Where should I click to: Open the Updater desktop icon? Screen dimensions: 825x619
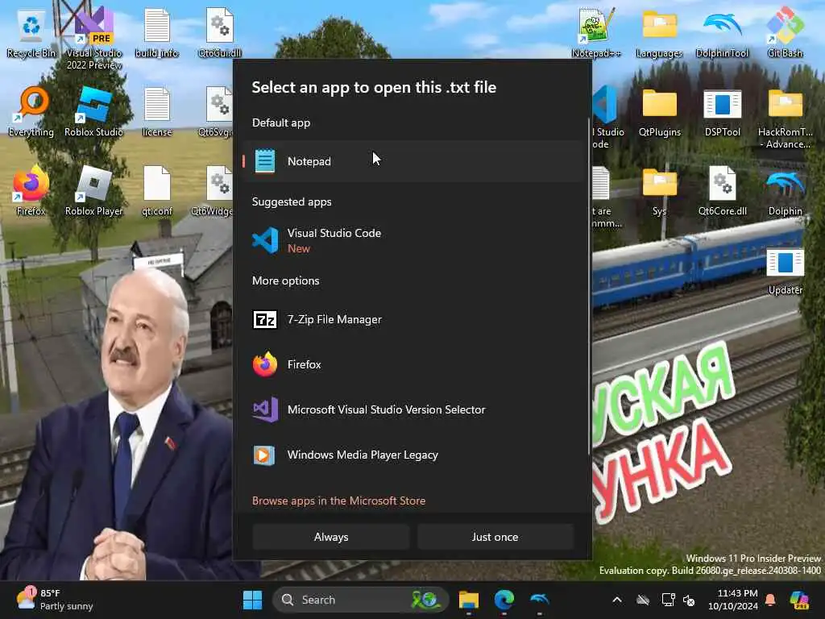tap(785, 269)
